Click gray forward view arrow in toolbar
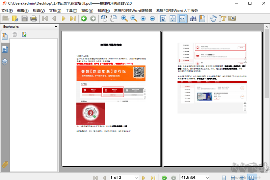Viewport: 270px width, 180px height. [x=93, y=19]
